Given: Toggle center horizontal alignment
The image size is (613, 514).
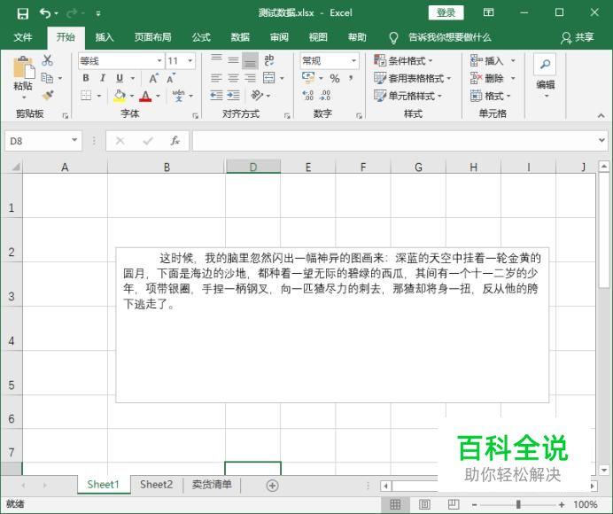Looking at the screenshot, I should click(x=233, y=78).
